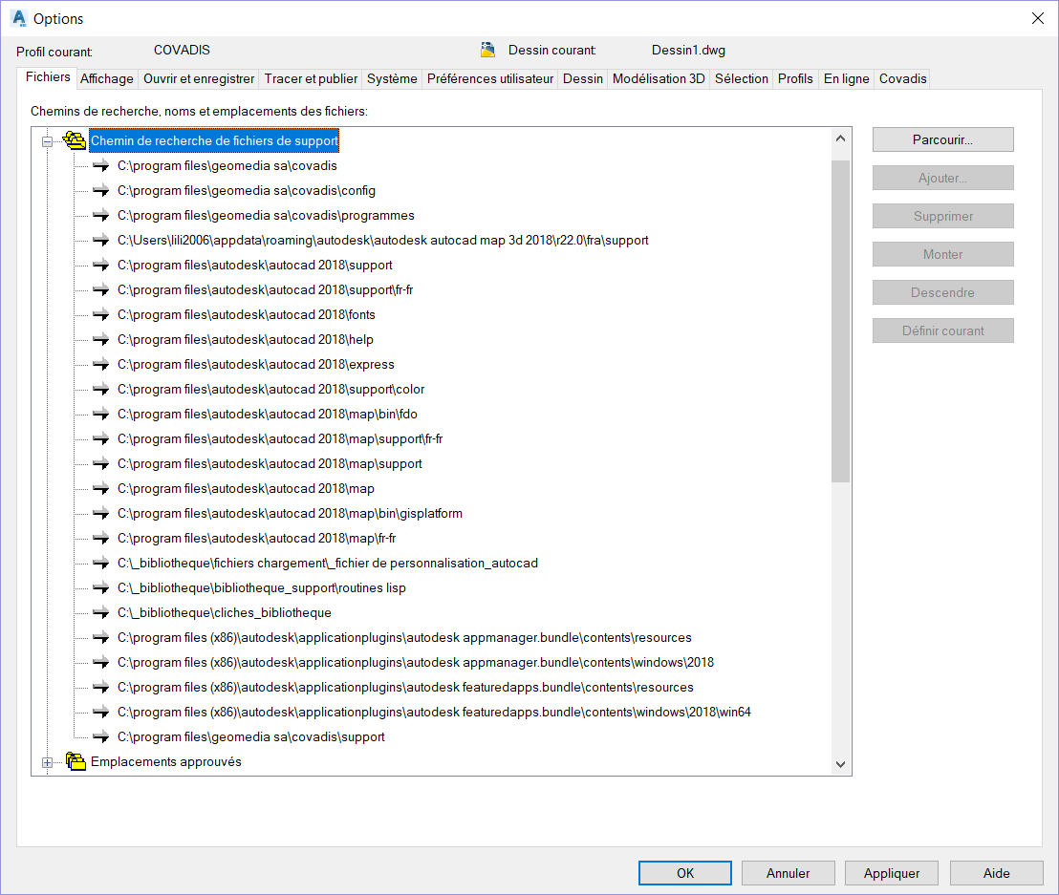
Task: Switch to the Dessin tab
Action: coord(583,79)
